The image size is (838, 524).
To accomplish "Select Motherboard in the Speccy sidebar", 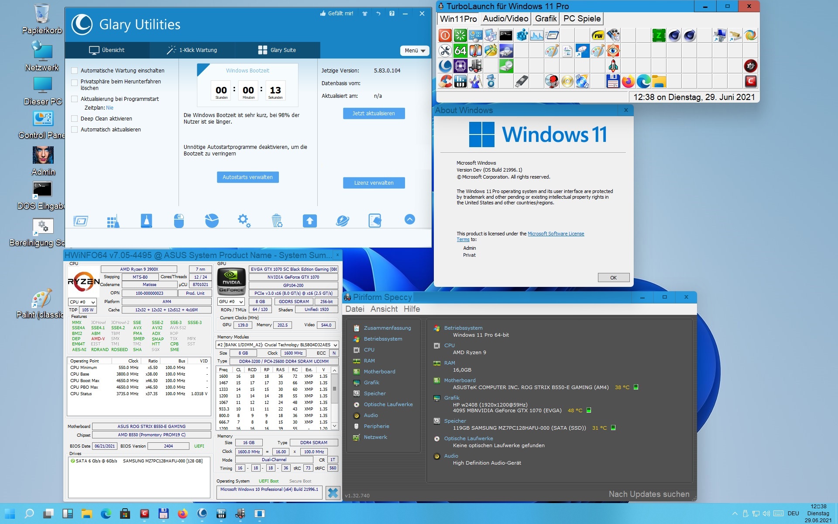I will [x=379, y=372].
